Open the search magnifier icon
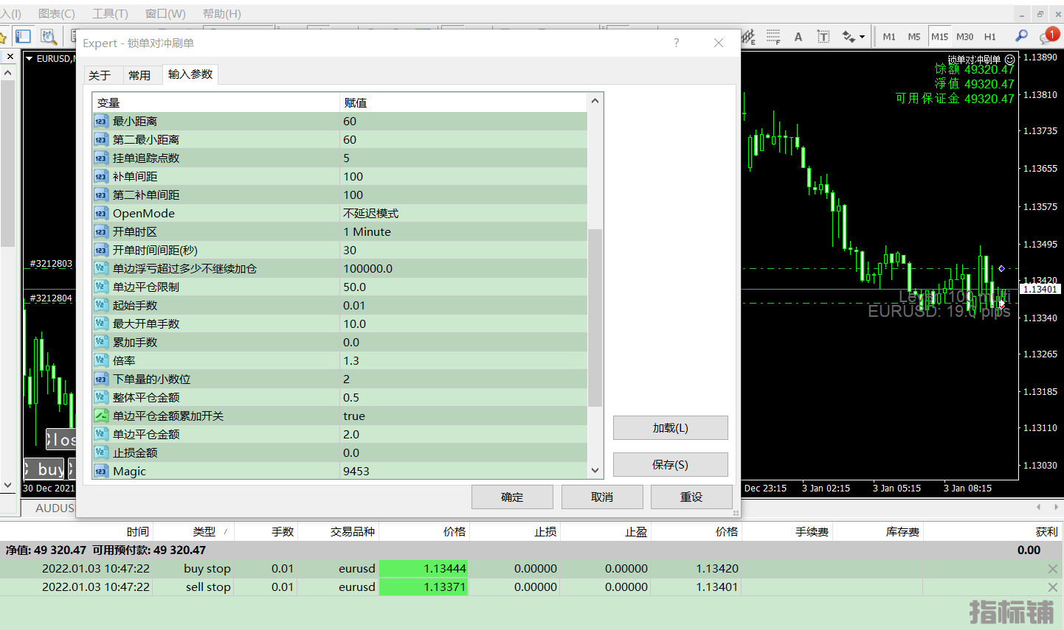Image resolution: width=1064 pixels, height=630 pixels. click(x=1021, y=35)
